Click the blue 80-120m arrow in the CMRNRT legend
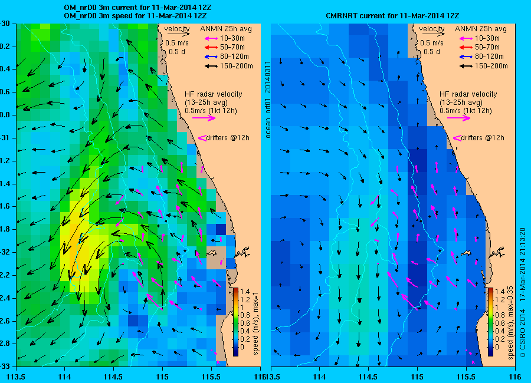 tap(466, 57)
